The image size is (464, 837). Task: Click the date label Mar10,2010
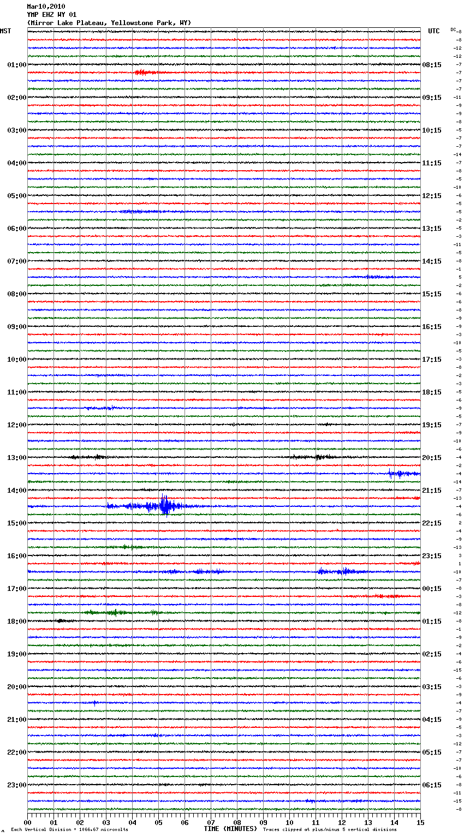(46, 7)
